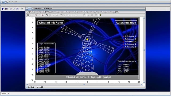Click the first chart icon in main toolbar
The height and width of the screenshot is (96, 171).
pos(11,9)
